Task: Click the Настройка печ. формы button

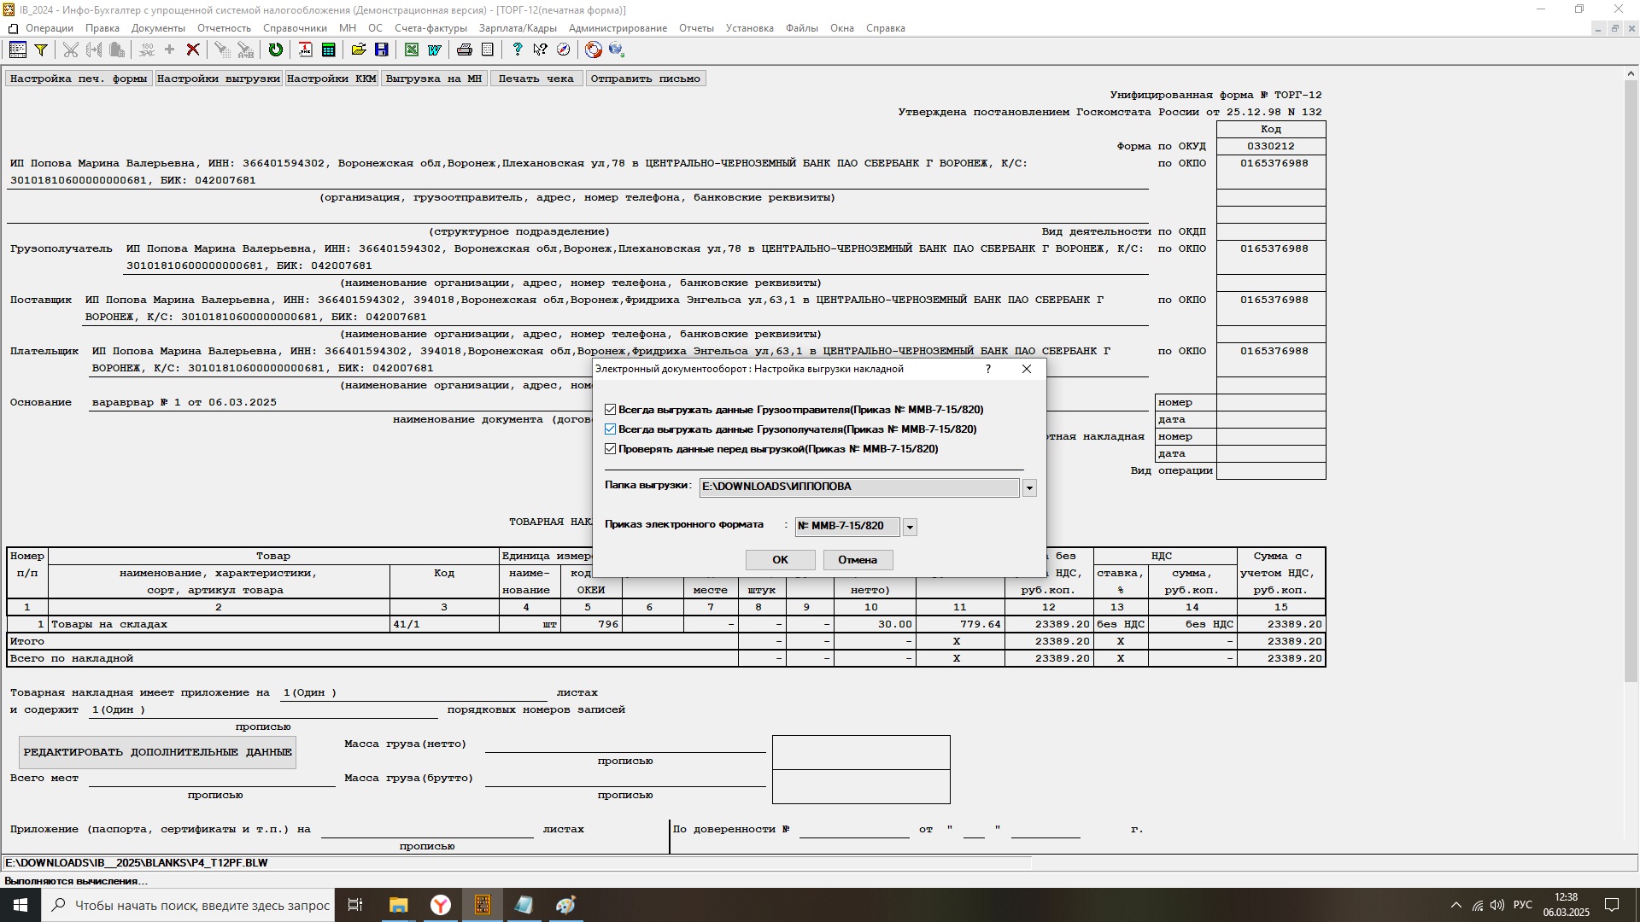Action: (79, 79)
